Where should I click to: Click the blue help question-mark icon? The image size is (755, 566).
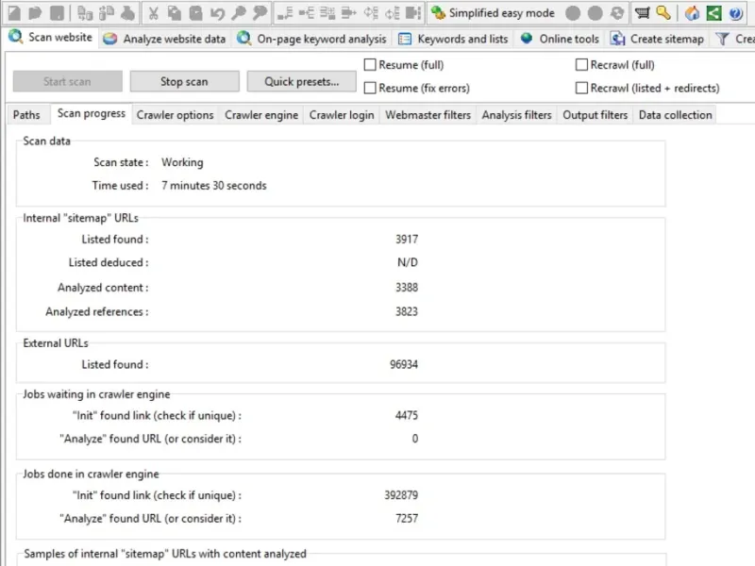pos(735,13)
